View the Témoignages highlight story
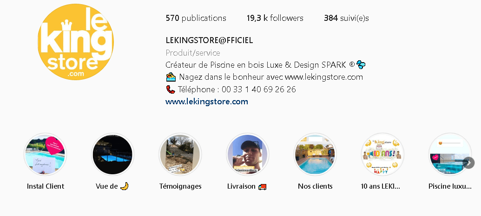This screenshot has width=481, height=216. (180, 154)
